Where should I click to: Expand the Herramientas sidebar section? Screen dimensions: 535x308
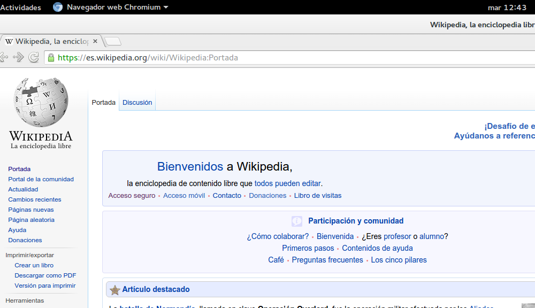pyautogui.click(x=25, y=301)
